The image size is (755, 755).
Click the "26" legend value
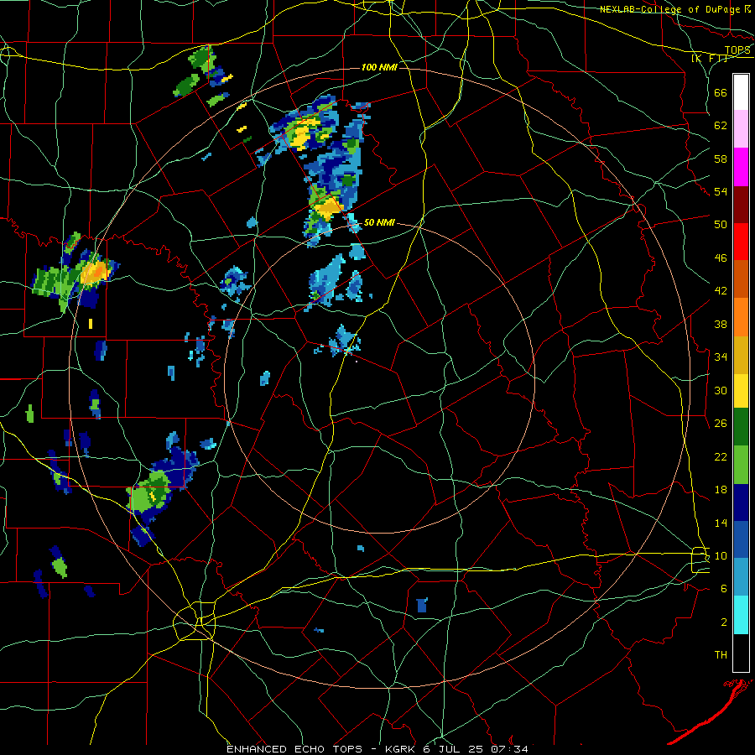tap(721, 424)
